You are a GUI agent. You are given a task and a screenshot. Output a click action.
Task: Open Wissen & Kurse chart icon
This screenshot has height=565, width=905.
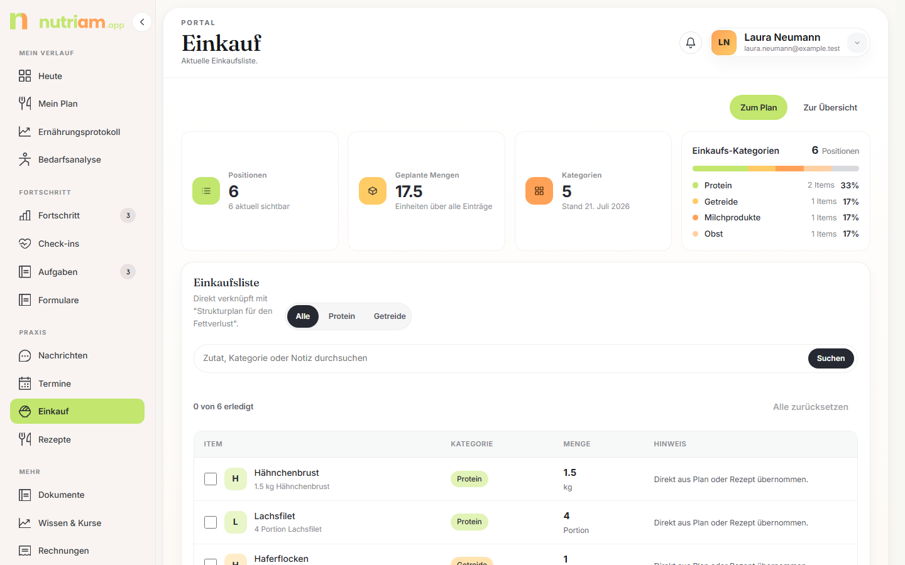[x=25, y=523]
